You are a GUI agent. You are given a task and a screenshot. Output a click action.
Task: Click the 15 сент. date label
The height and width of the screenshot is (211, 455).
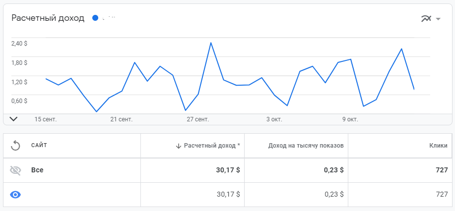(46, 119)
